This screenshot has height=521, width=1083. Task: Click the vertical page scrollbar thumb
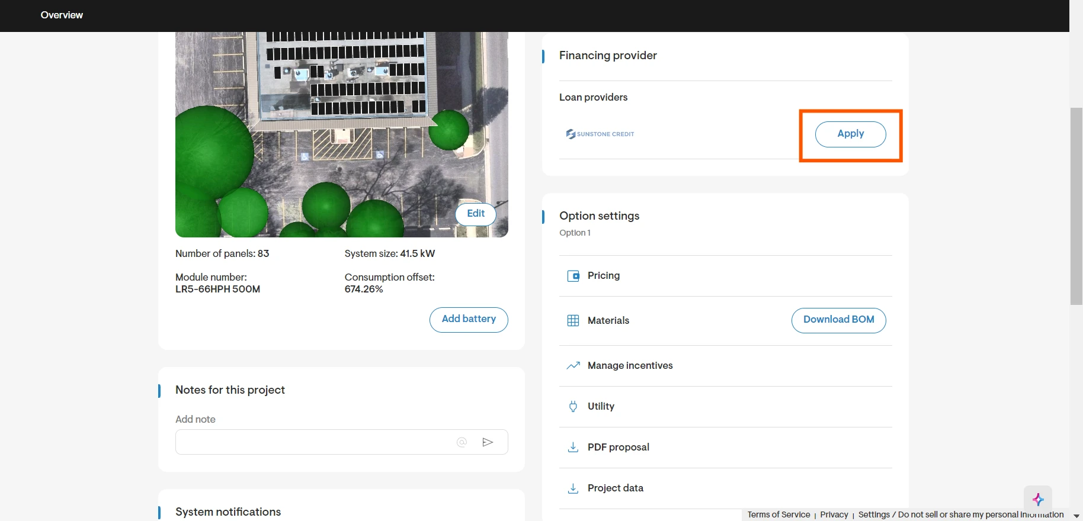1076,206
